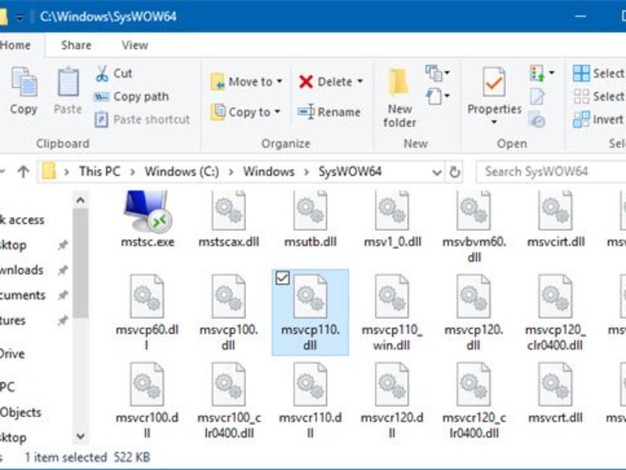Open 3D Objects in the navigation pane

tap(20, 412)
